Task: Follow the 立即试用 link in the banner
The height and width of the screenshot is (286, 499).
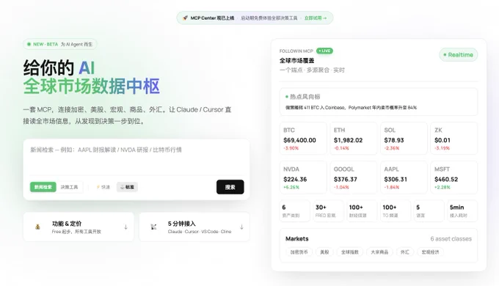Action: click(x=316, y=18)
